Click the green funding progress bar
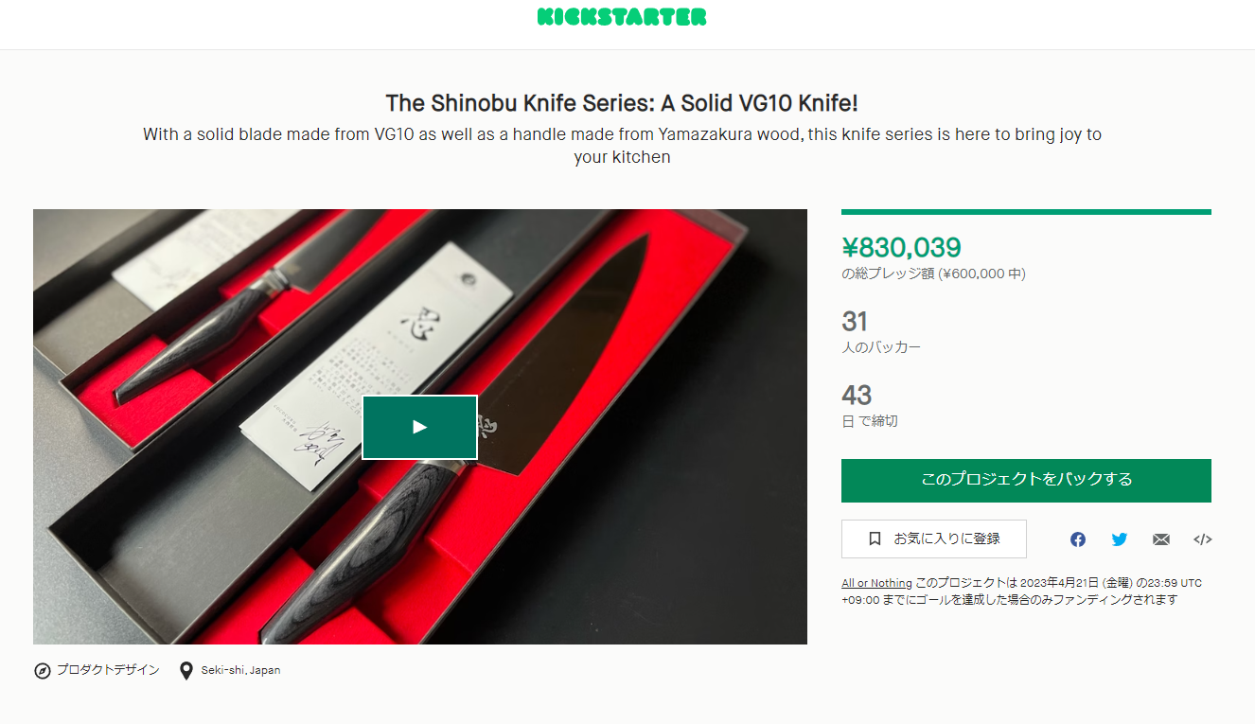Viewport: 1255px width, 724px height. [1026, 212]
